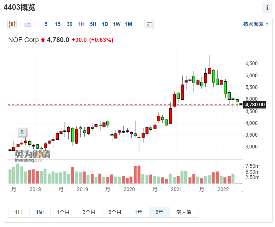Switch range to 1日 tab
Image resolution: width=275 pixels, height=227 pixels.
tap(19, 212)
